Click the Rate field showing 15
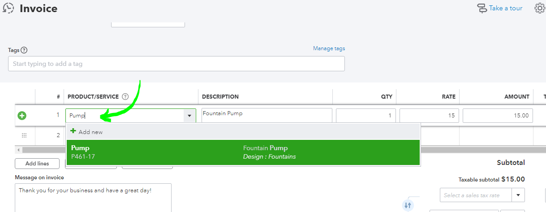The height and width of the screenshot is (212, 546). [429, 116]
